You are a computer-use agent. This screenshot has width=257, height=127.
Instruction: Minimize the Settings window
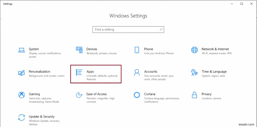pos(232,4)
